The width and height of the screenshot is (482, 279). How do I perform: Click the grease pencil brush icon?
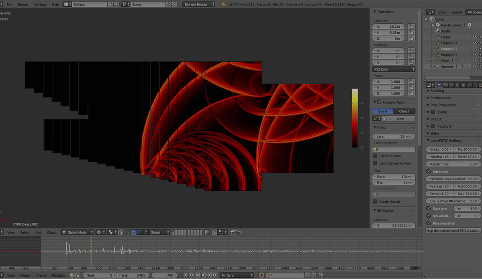pyautogui.click(x=376, y=119)
